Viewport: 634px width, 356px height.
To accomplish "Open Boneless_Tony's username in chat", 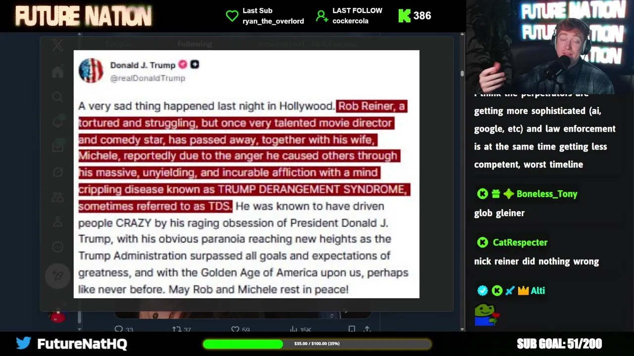I will pyautogui.click(x=547, y=194).
